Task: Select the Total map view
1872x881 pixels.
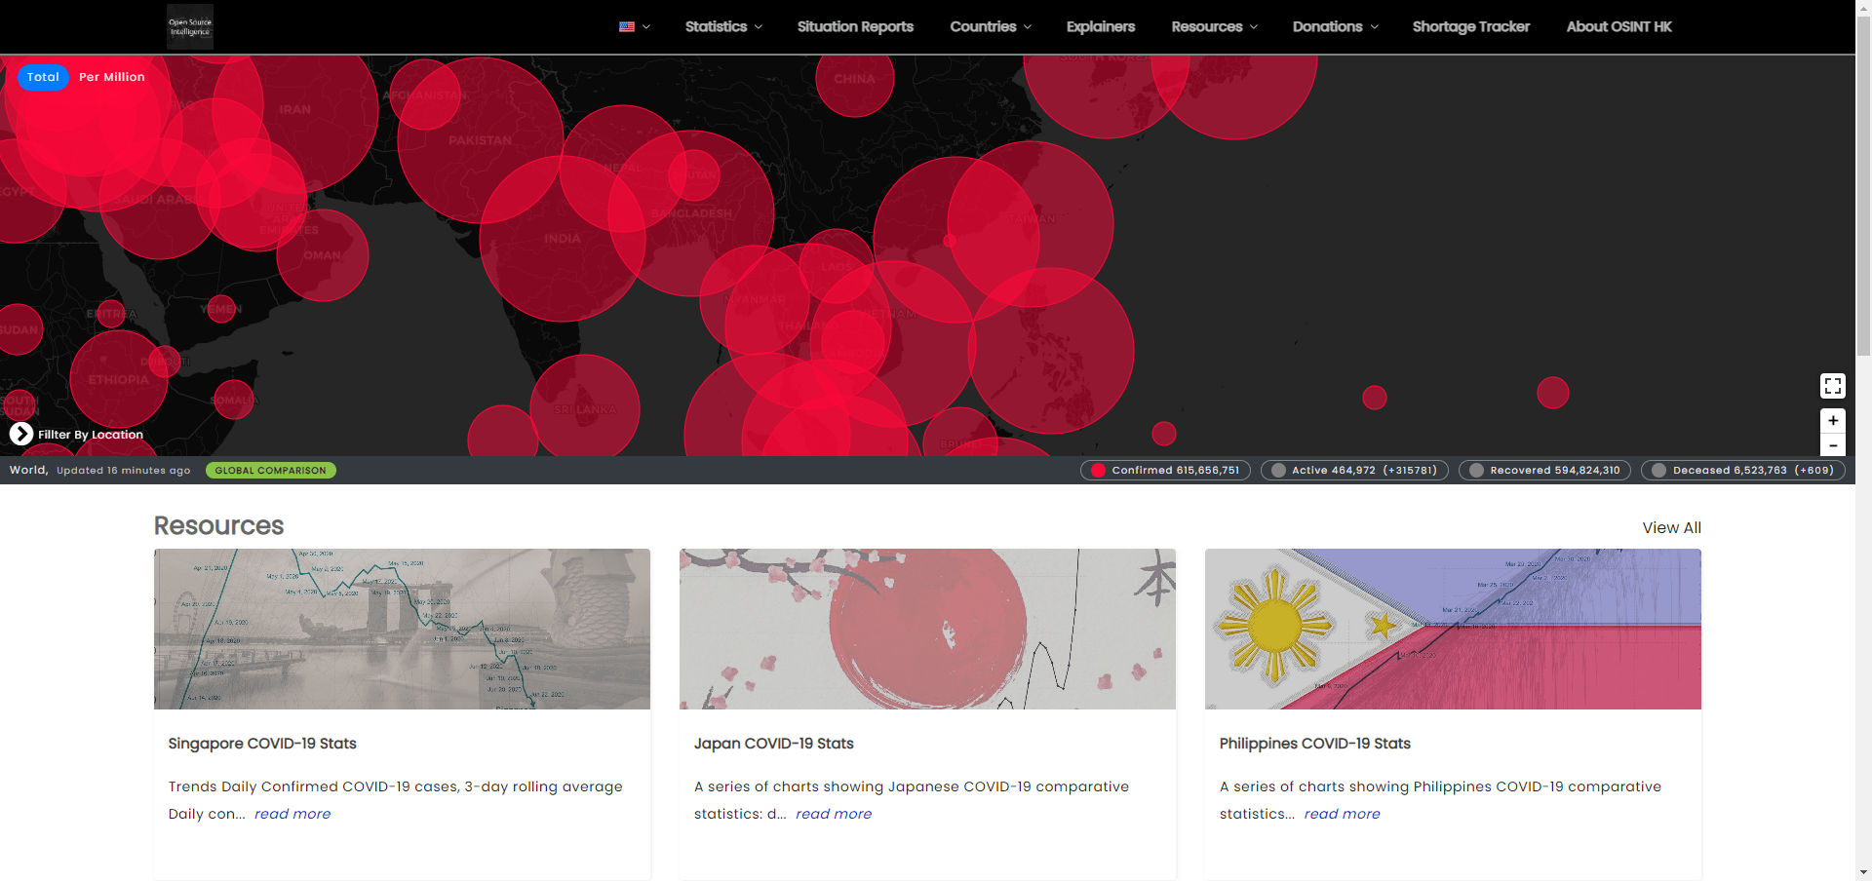Action: pos(43,77)
